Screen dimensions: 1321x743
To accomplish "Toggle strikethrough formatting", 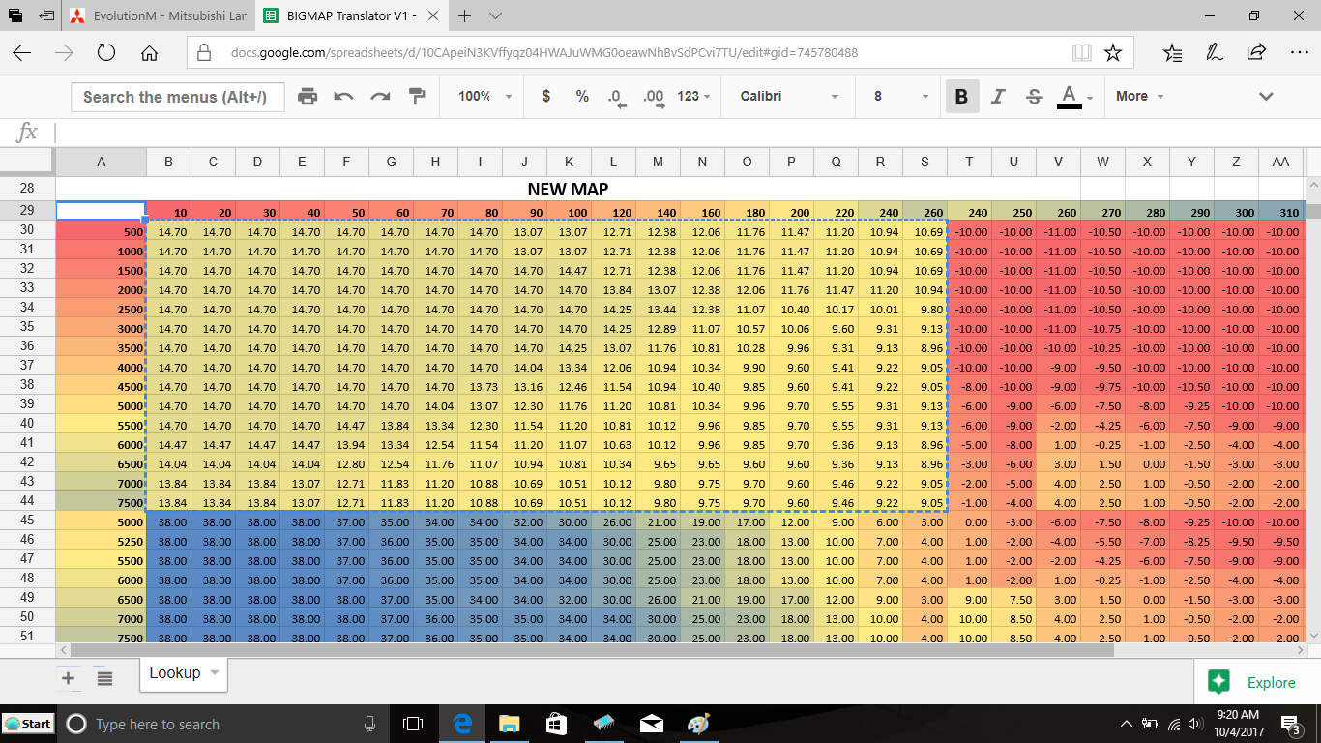I will (1034, 96).
